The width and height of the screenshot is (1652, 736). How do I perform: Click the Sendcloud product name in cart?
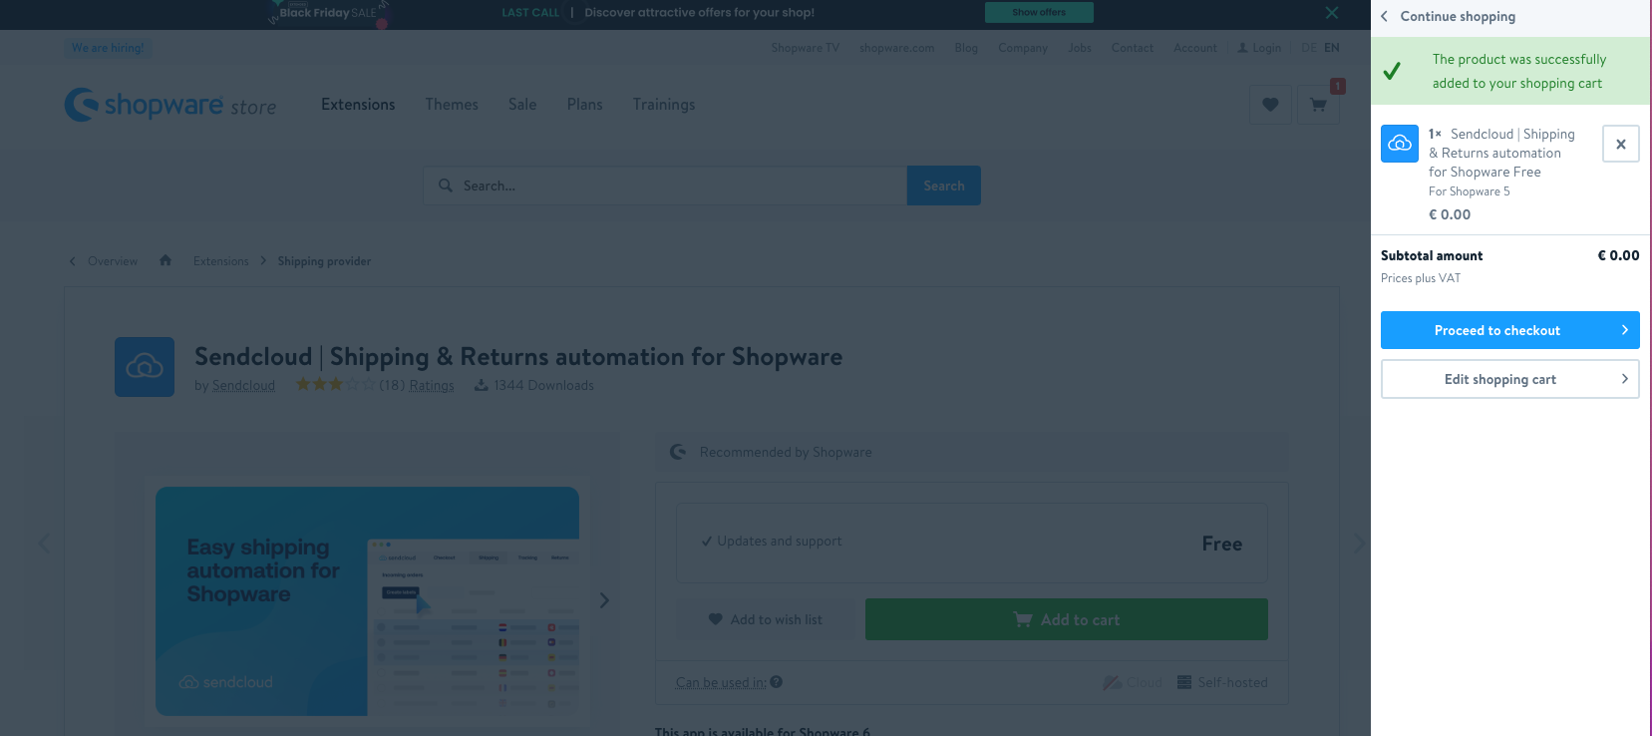pos(1501,153)
